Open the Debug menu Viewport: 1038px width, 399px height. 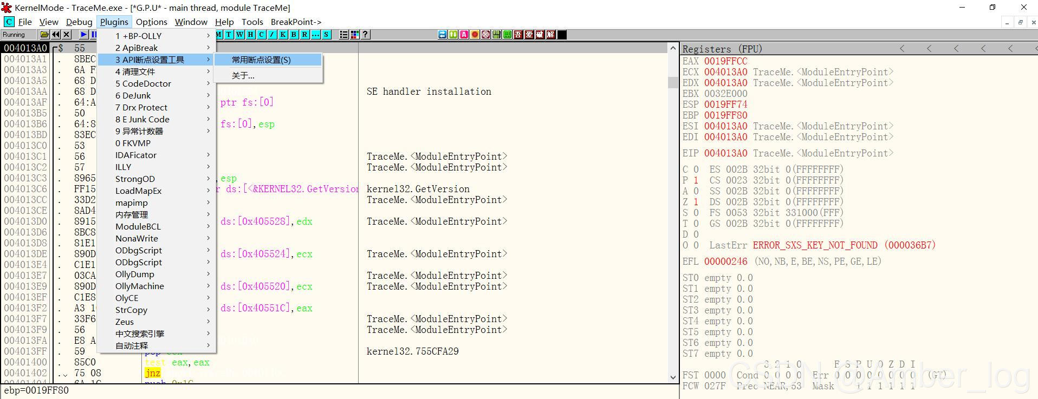(79, 22)
